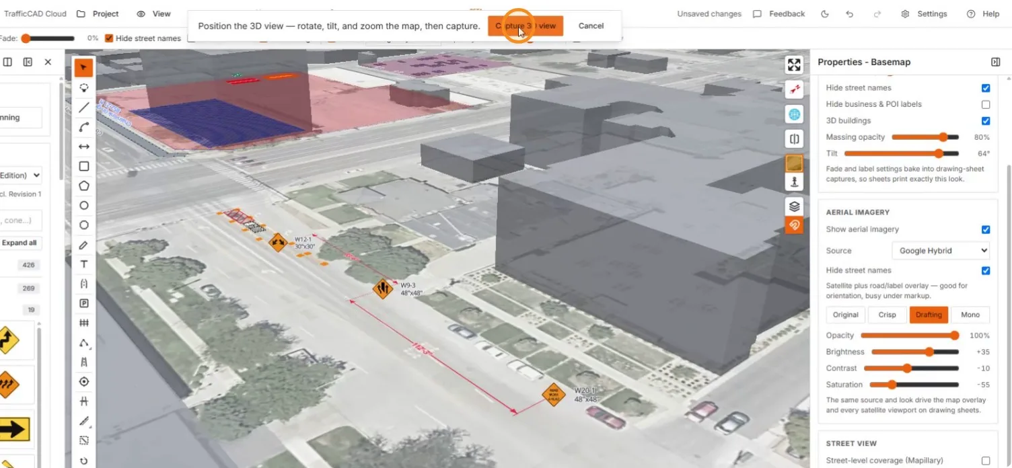Open the Settings menu

924,13
